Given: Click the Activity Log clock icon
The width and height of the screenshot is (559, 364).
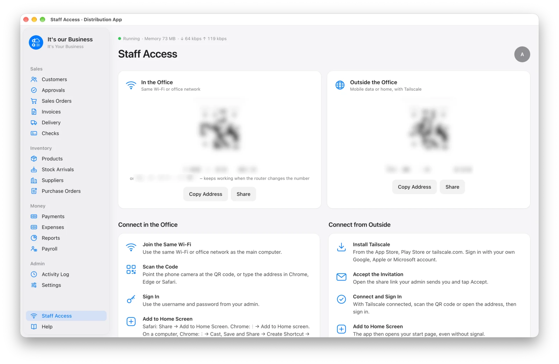Looking at the screenshot, I should (34, 274).
